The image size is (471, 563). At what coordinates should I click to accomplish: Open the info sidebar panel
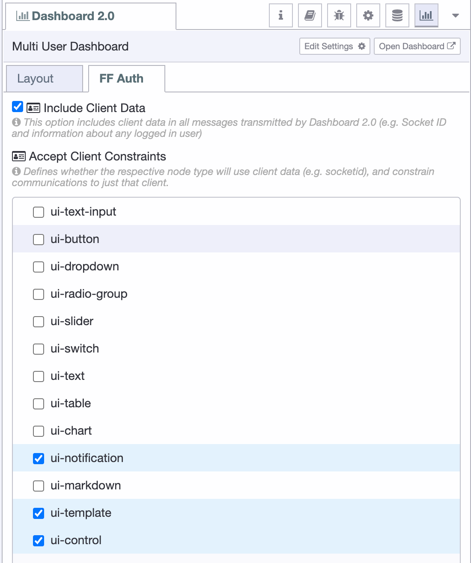point(280,15)
